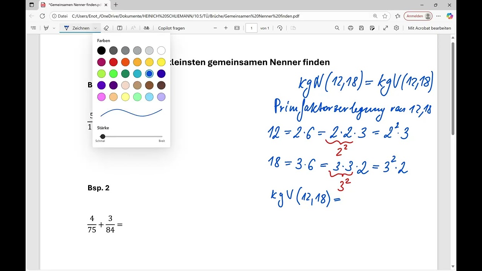Open the Copilot sidebar icon
The width and height of the screenshot is (482, 271).
pyautogui.click(x=450, y=16)
